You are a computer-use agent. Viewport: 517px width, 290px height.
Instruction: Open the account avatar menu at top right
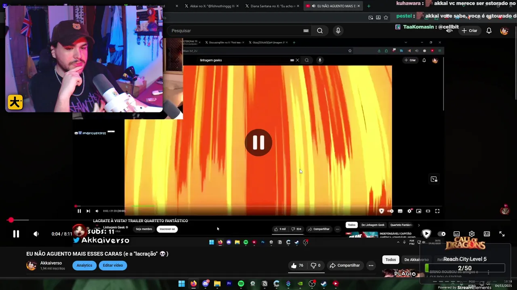coord(504,31)
